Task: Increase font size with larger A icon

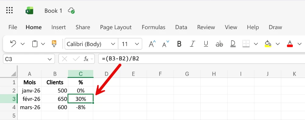Action: click(152, 44)
